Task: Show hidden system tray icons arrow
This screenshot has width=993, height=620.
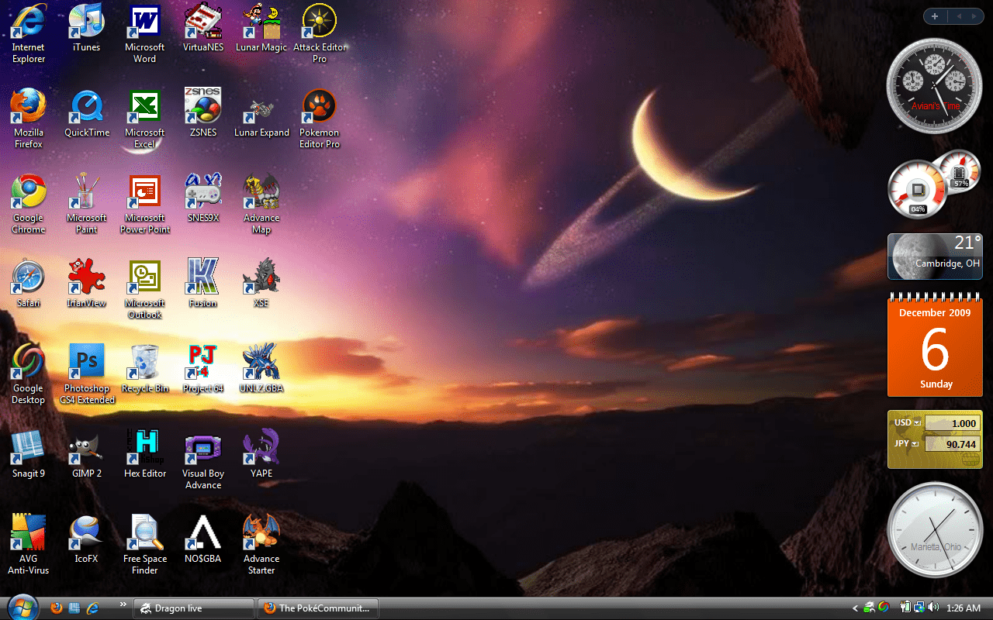Action: coord(856,608)
